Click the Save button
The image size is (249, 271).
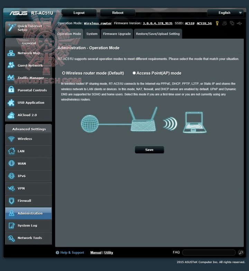pos(149,150)
